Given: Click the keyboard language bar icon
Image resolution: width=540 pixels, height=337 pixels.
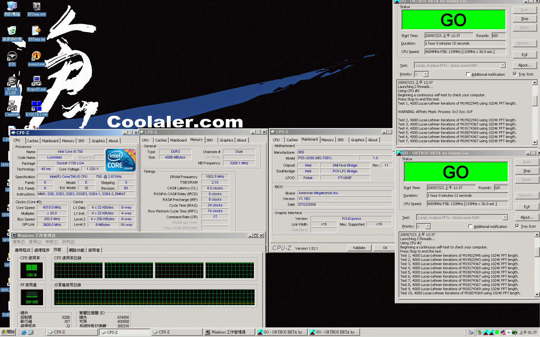Looking at the screenshot, I should click(471, 332).
